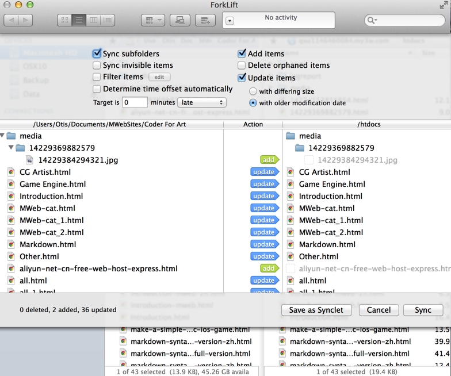The height and width of the screenshot is (376, 451).
Task: Switch to column view in toolbar
Action: [x=93, y=20]
